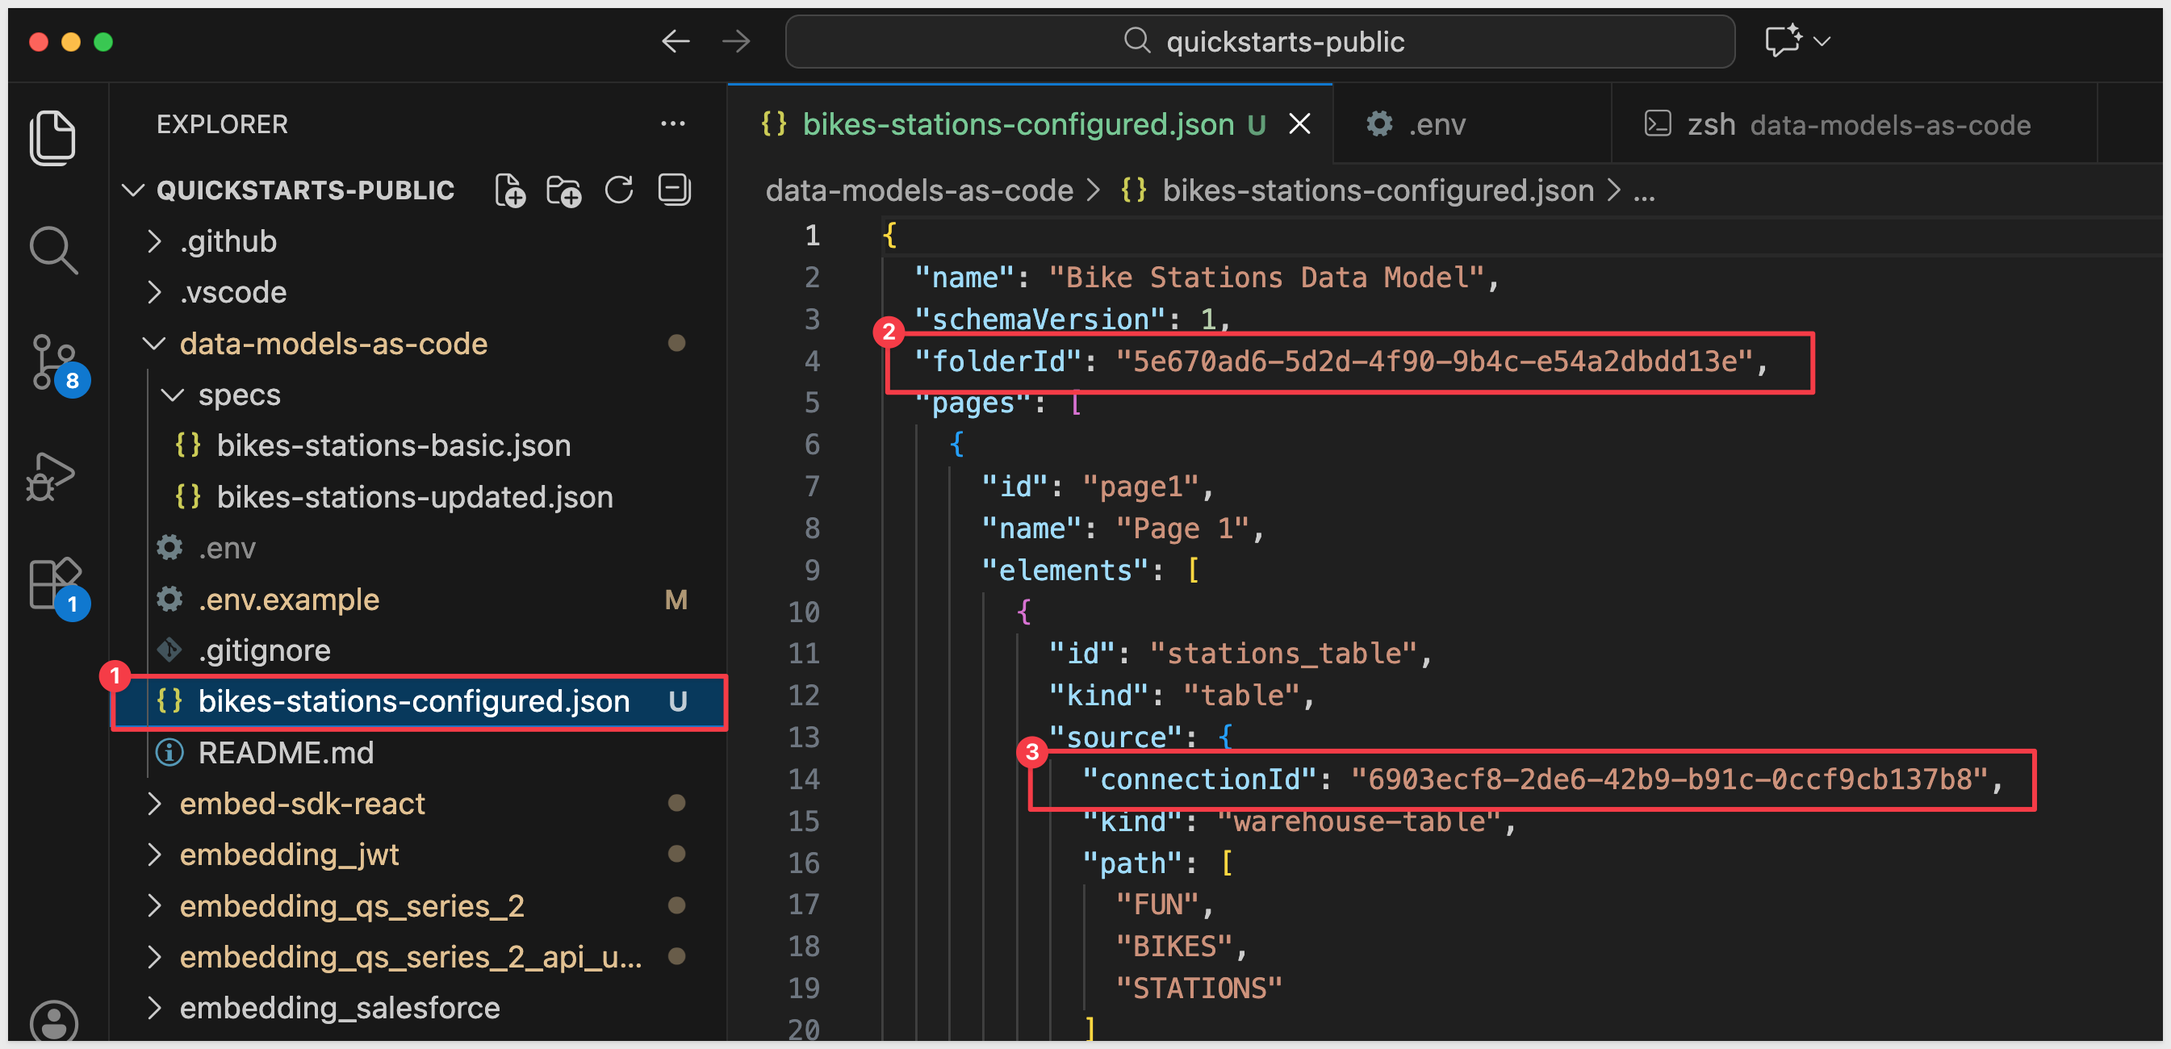Collapse all folders in Explorer
Viewport: 2171px width, 1049px height.
(674, 190)
